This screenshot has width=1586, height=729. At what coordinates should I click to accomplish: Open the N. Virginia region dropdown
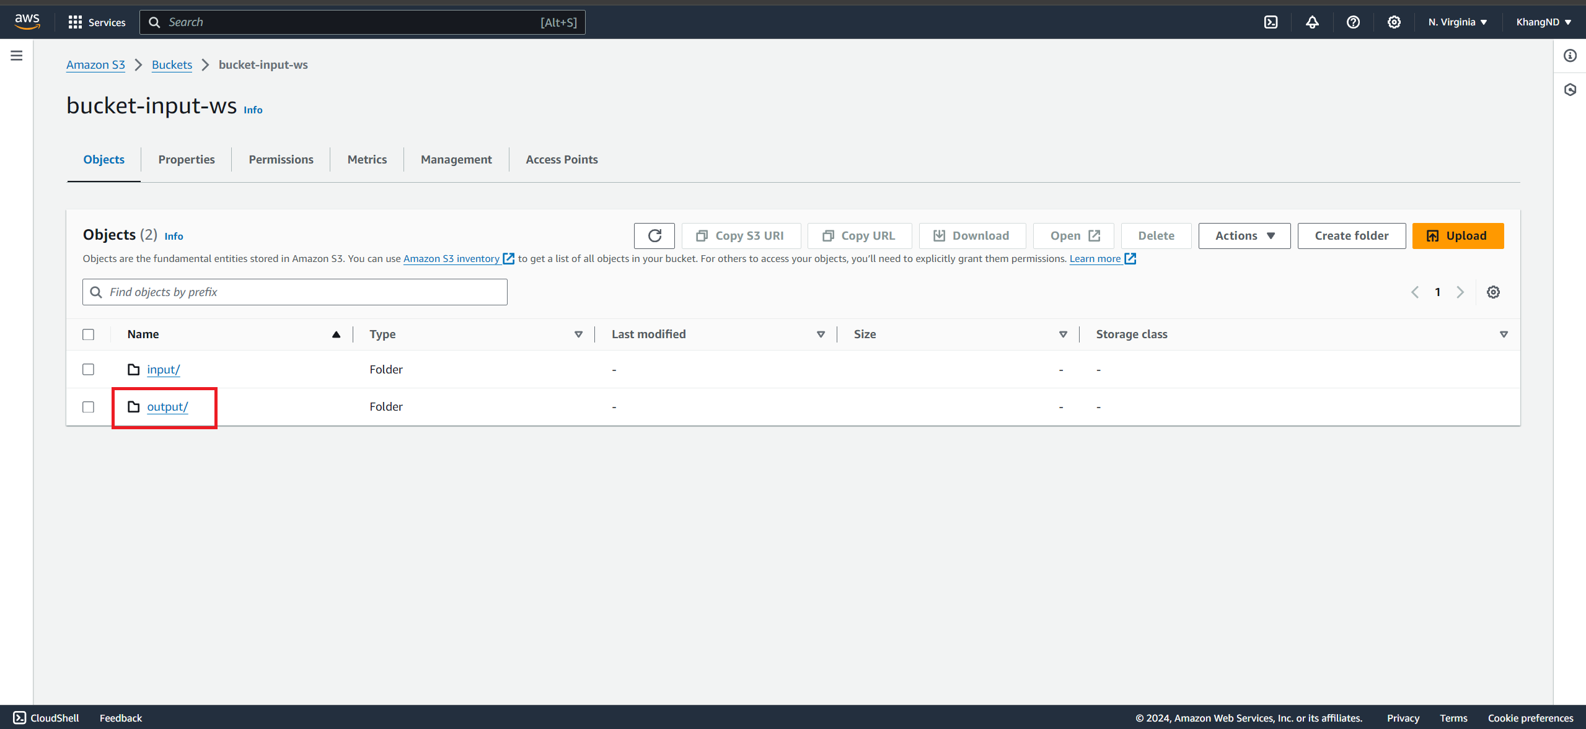pyautogui.click(x=1458, y=22)
